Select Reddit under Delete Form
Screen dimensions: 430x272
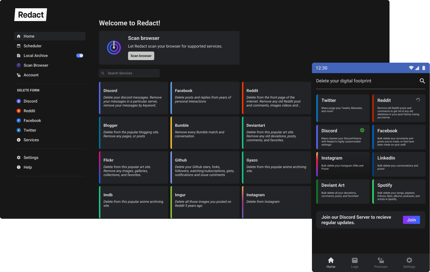29,111
